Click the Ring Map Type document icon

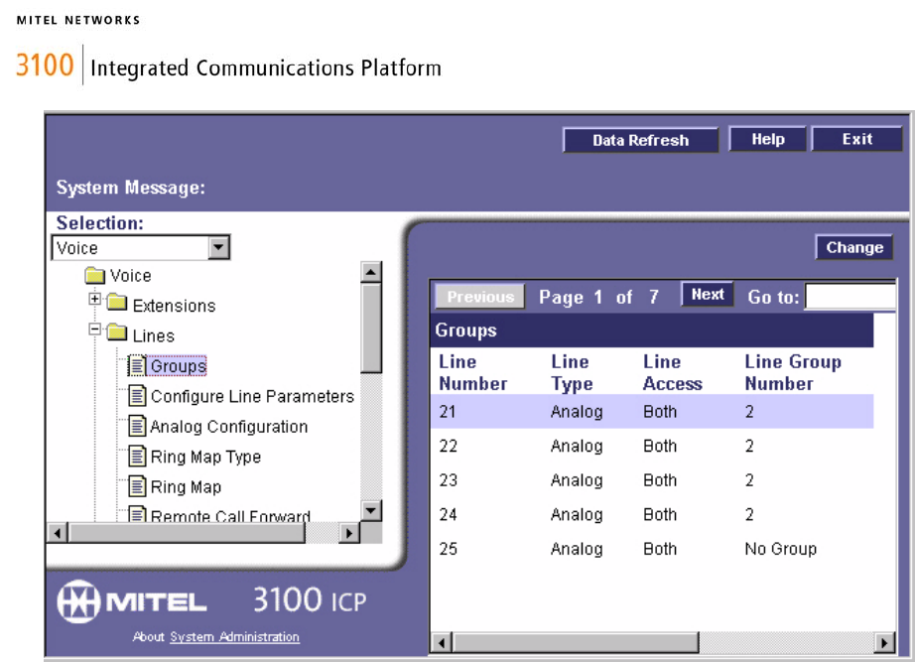[137, 457]
